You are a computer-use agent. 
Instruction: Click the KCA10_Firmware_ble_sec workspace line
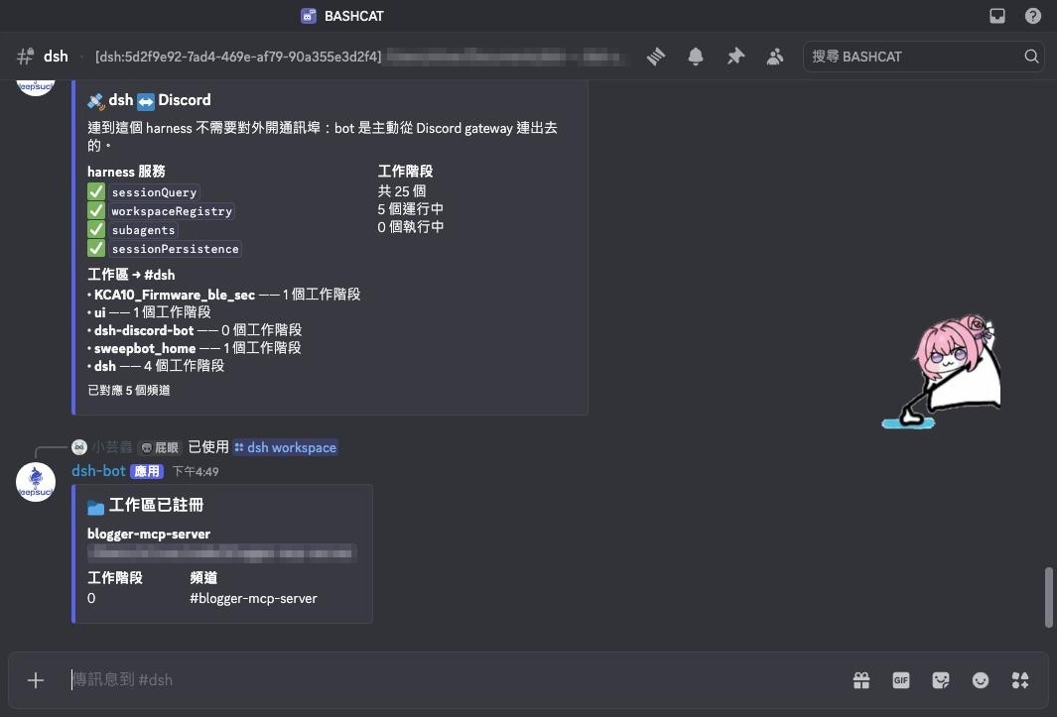(224, 295)
